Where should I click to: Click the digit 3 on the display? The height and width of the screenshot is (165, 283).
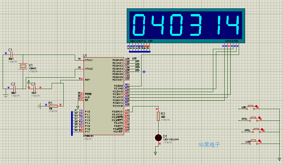click(195, 25)
